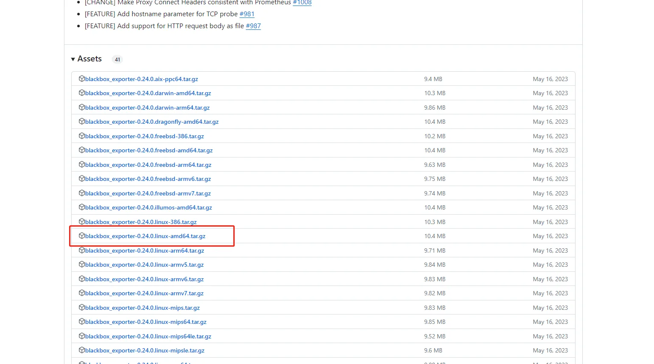Click the 9.74 MB size value

pyautogui.click(x=435, y=193)
